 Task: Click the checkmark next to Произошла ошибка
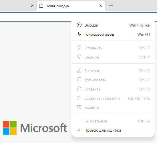coord(79,130)
